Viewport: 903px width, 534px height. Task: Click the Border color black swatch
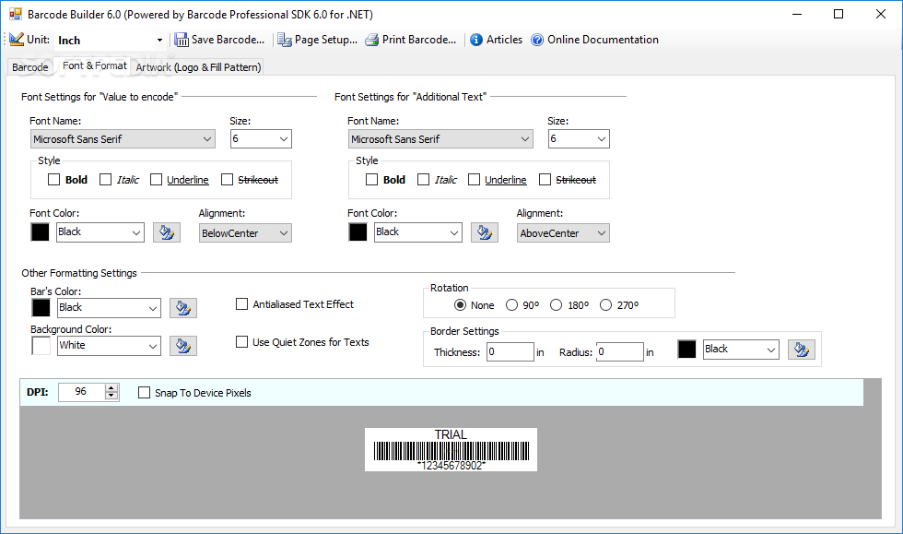click(x=686, y=350)
